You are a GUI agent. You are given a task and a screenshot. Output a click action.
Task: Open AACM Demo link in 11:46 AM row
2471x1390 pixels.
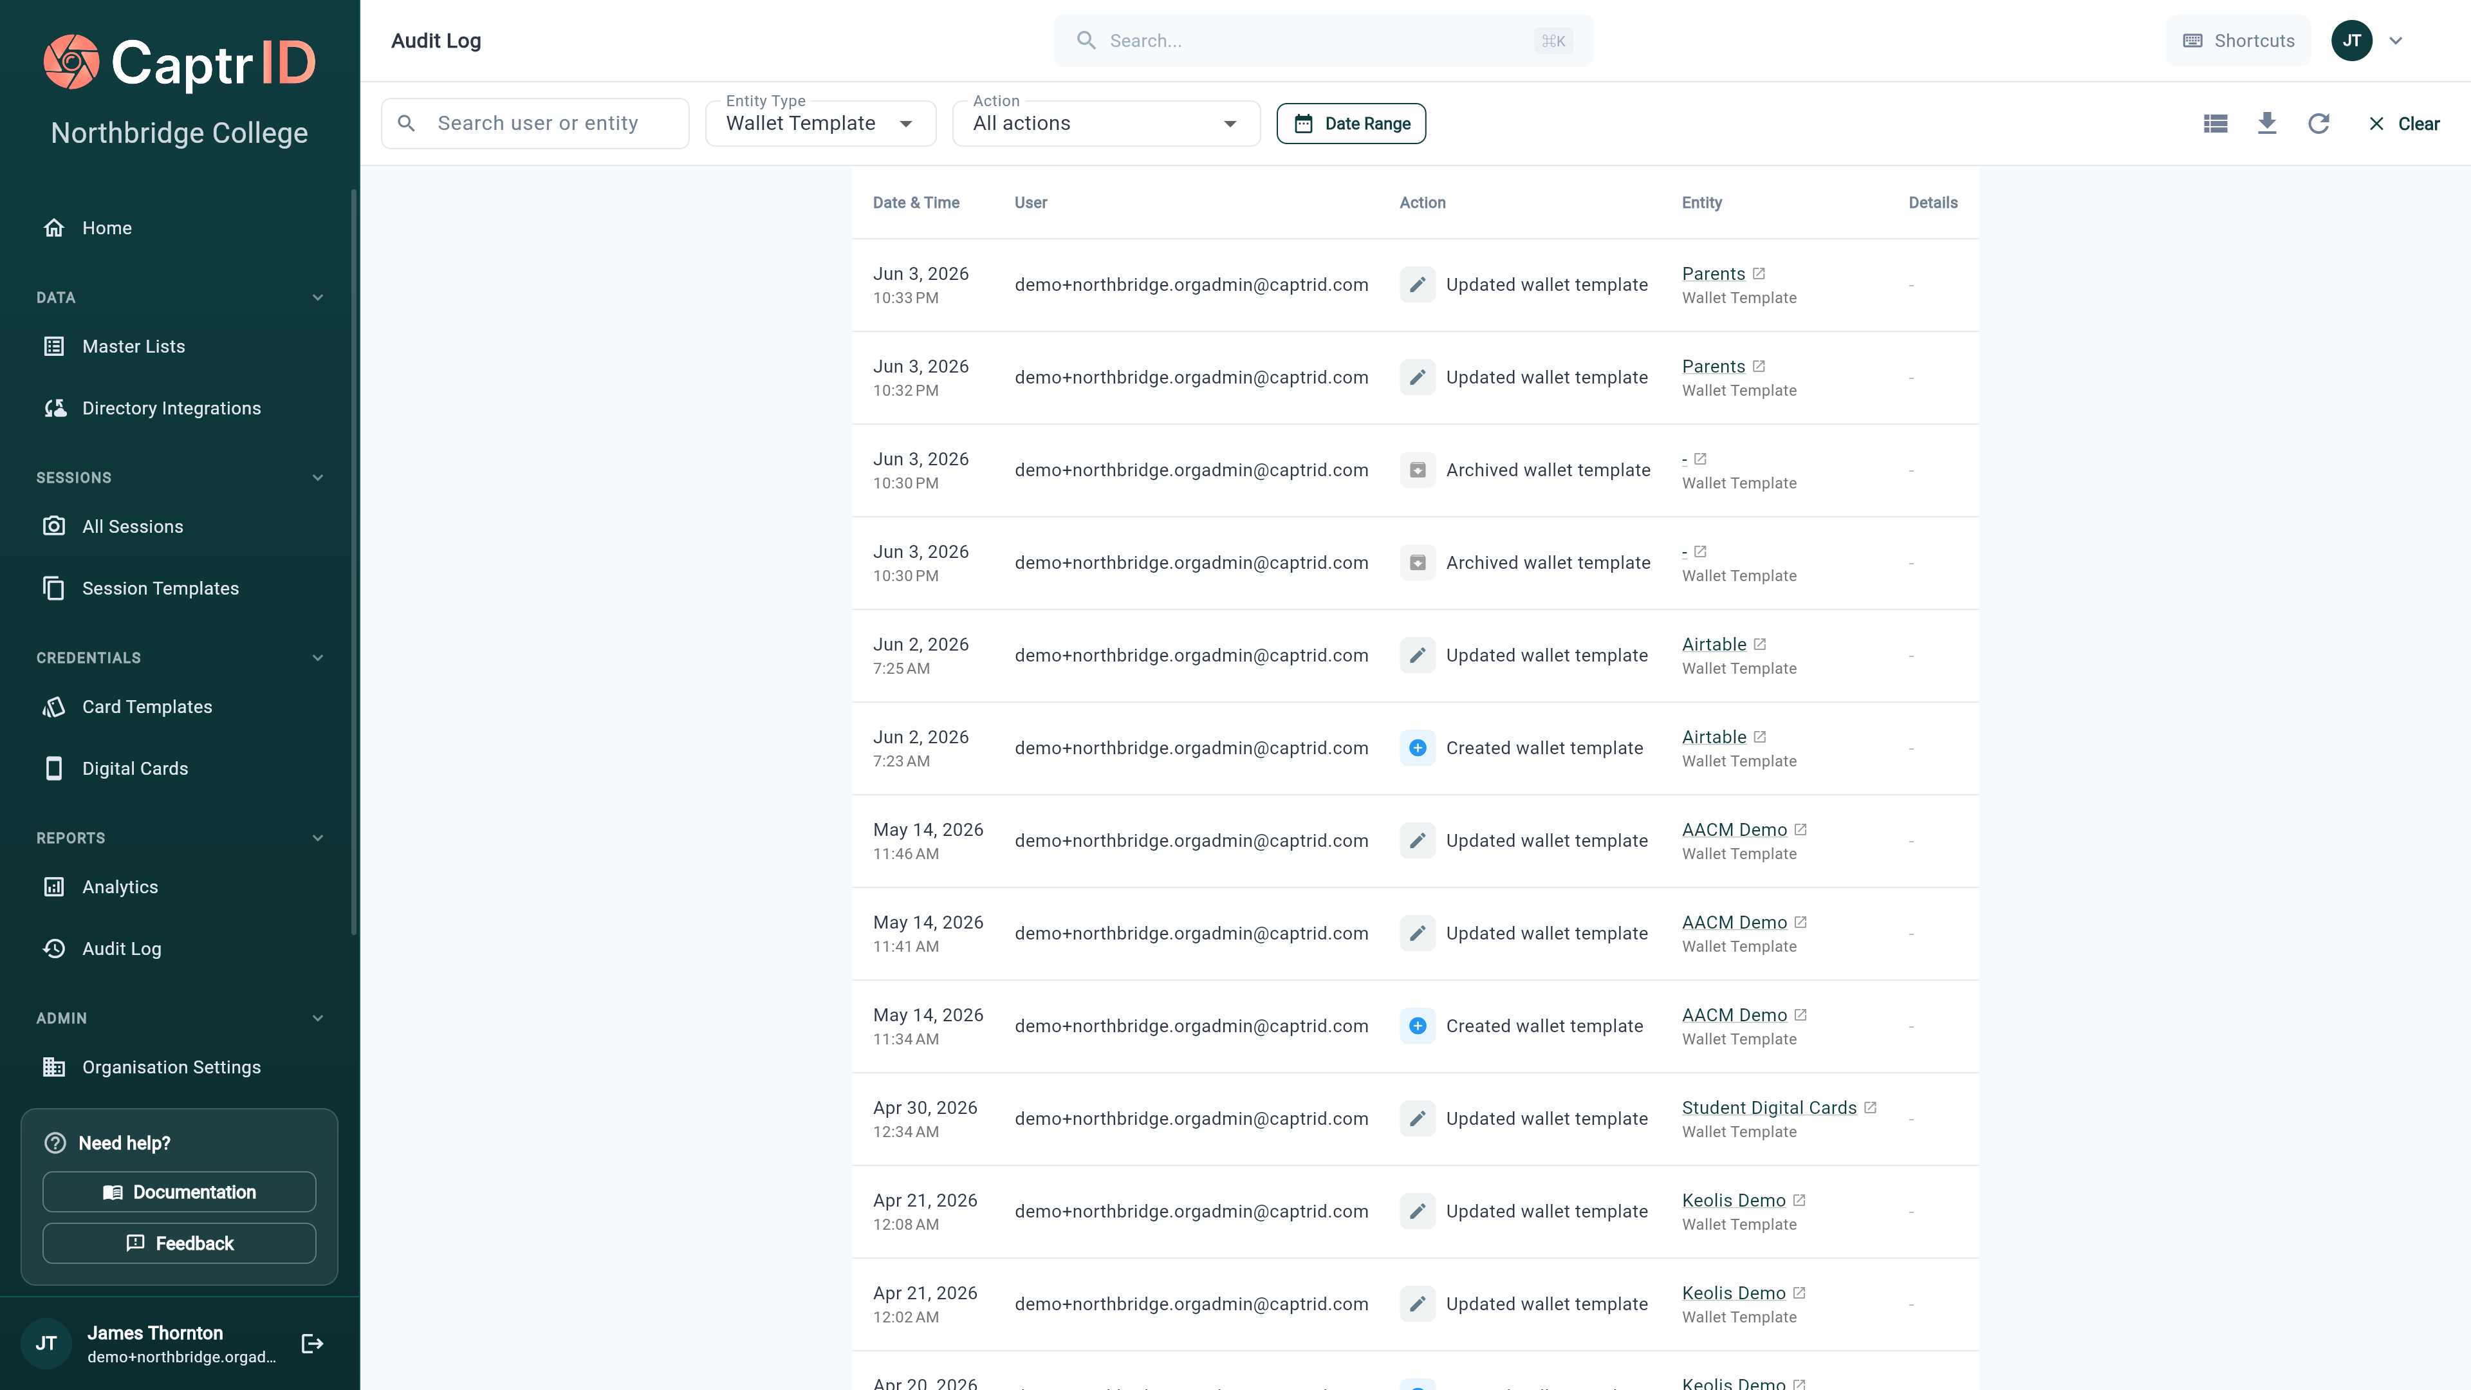[1734, 829]
